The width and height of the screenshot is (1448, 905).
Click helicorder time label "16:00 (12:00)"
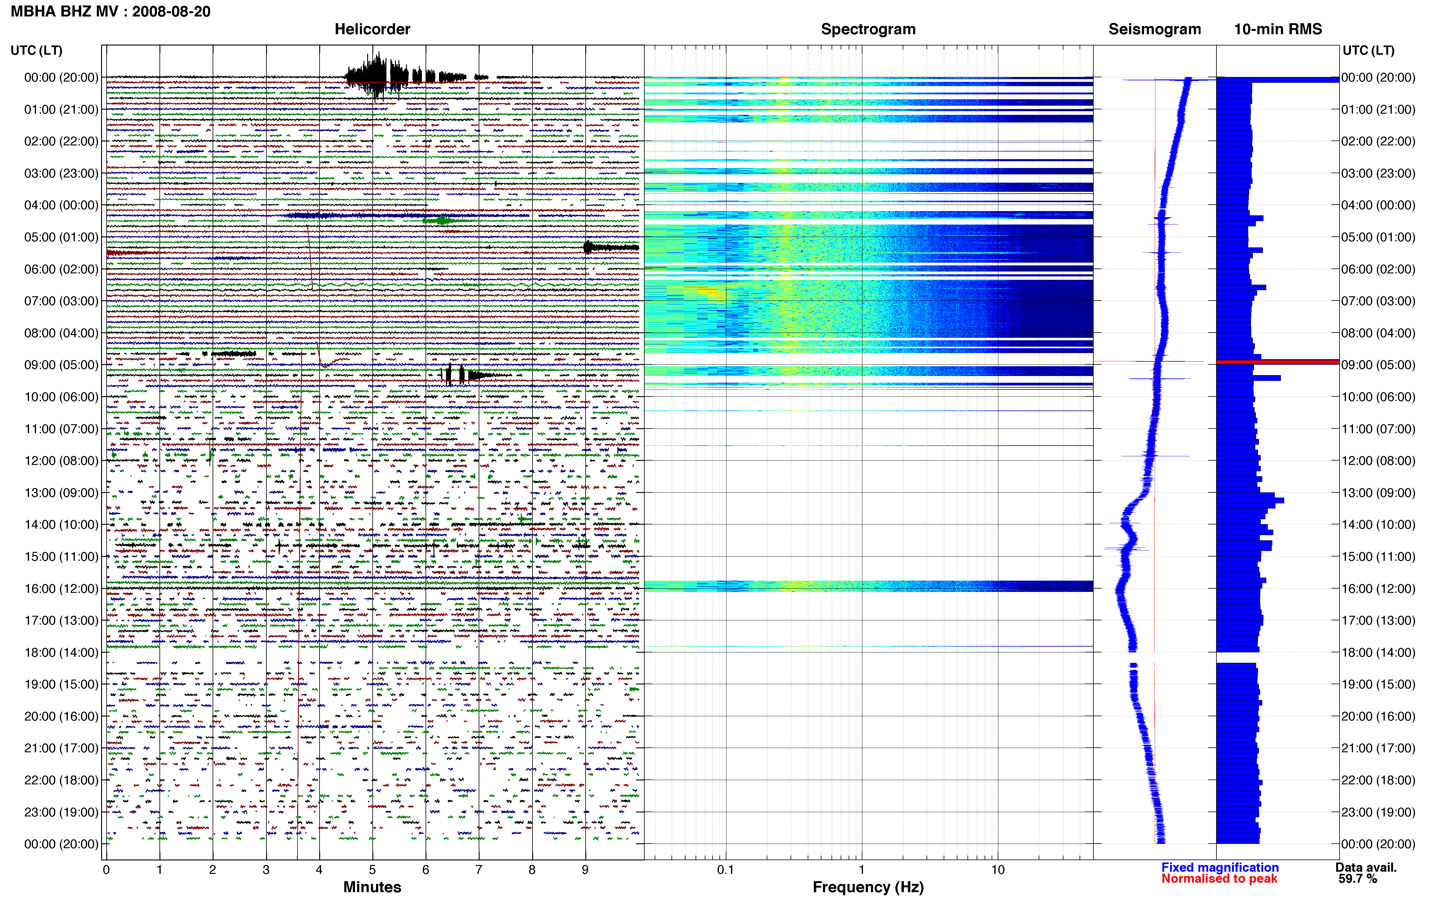pyautogui.click(x=61, y=588)
